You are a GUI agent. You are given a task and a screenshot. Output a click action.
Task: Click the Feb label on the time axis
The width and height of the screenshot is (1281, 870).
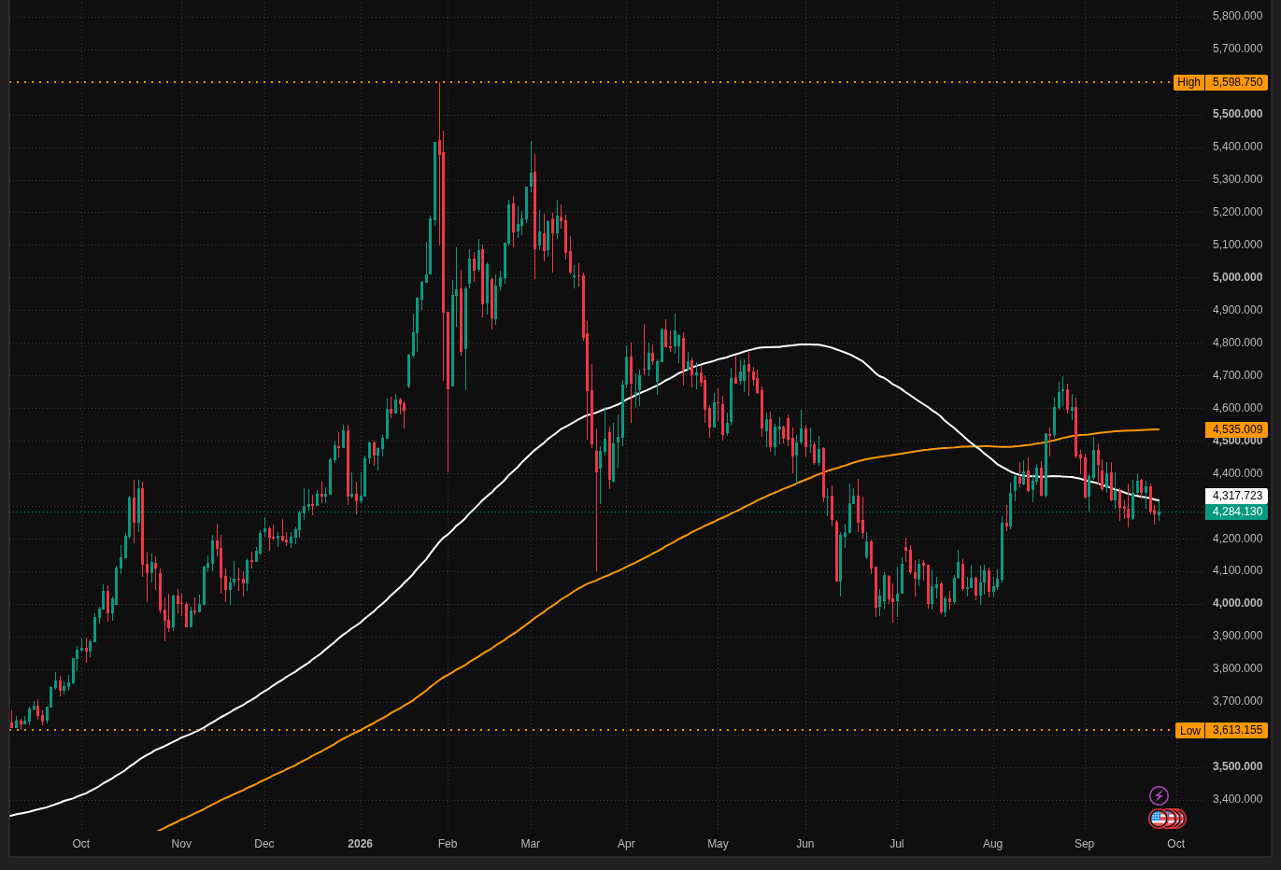tap(448, 844)
